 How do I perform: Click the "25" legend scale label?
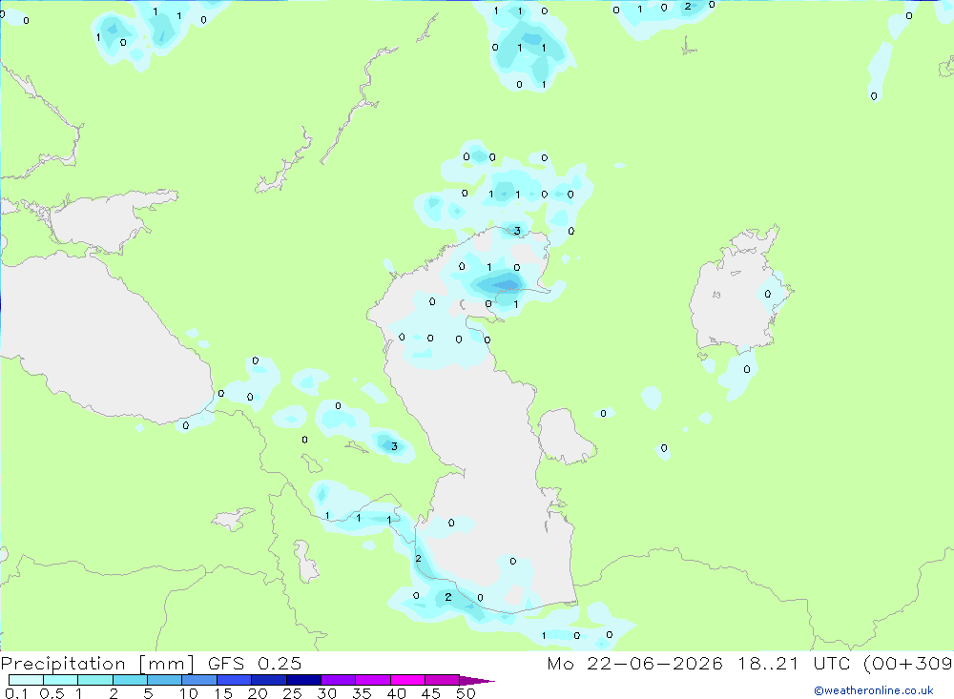click(x=292, y=693)
